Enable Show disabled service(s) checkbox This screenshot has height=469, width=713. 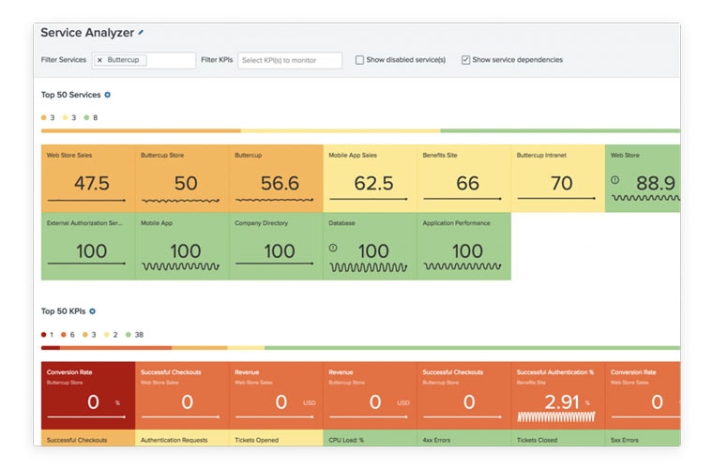[x=360, y=60]
